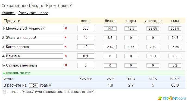This screenshot has height=101, width=187.
Task: Delete Ванилин row with red cross
Action: coord(66,56)
